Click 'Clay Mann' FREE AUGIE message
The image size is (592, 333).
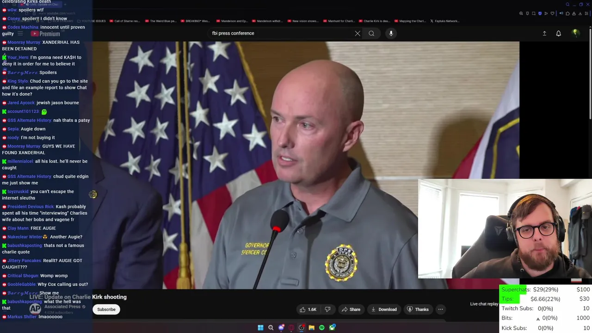[29, 228]
